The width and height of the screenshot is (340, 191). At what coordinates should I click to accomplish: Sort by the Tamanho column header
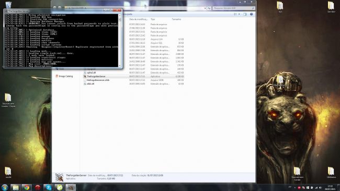pyautogui.click(x=176, y=19)
